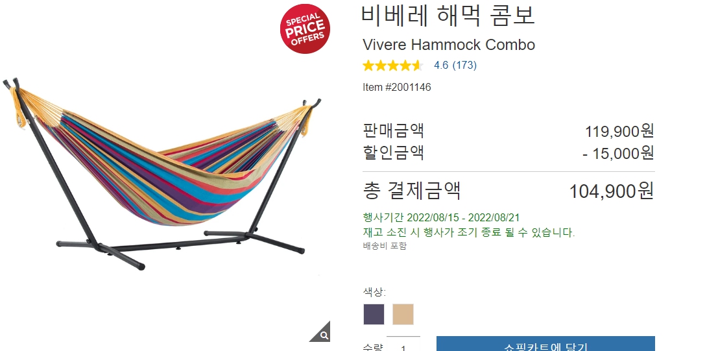The image size is (718, 351).
Task: Click the quantity input field showing 1
Action: 403,345
